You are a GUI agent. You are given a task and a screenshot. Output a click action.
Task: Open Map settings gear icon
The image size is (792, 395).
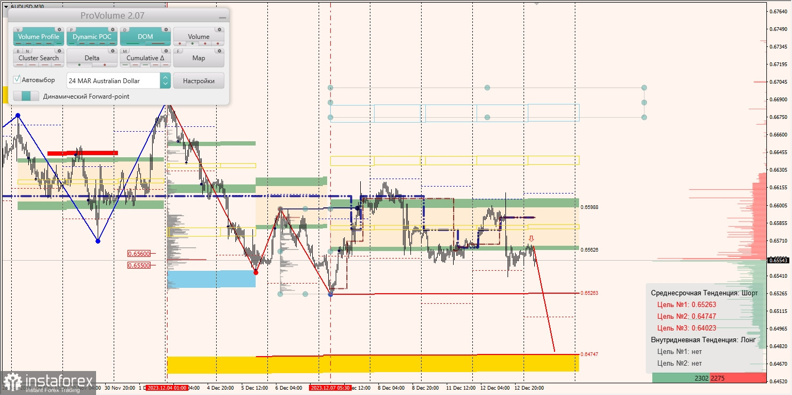click(x=219, y=51)
